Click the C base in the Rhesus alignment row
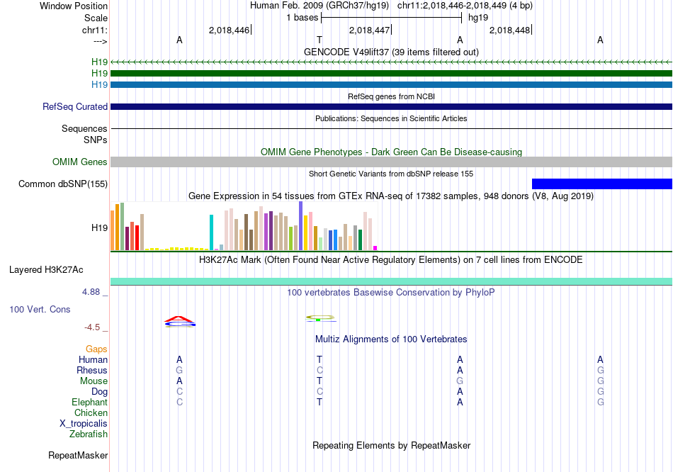The height and width of the screenshot is (472, 673). [x=319, y=370]
